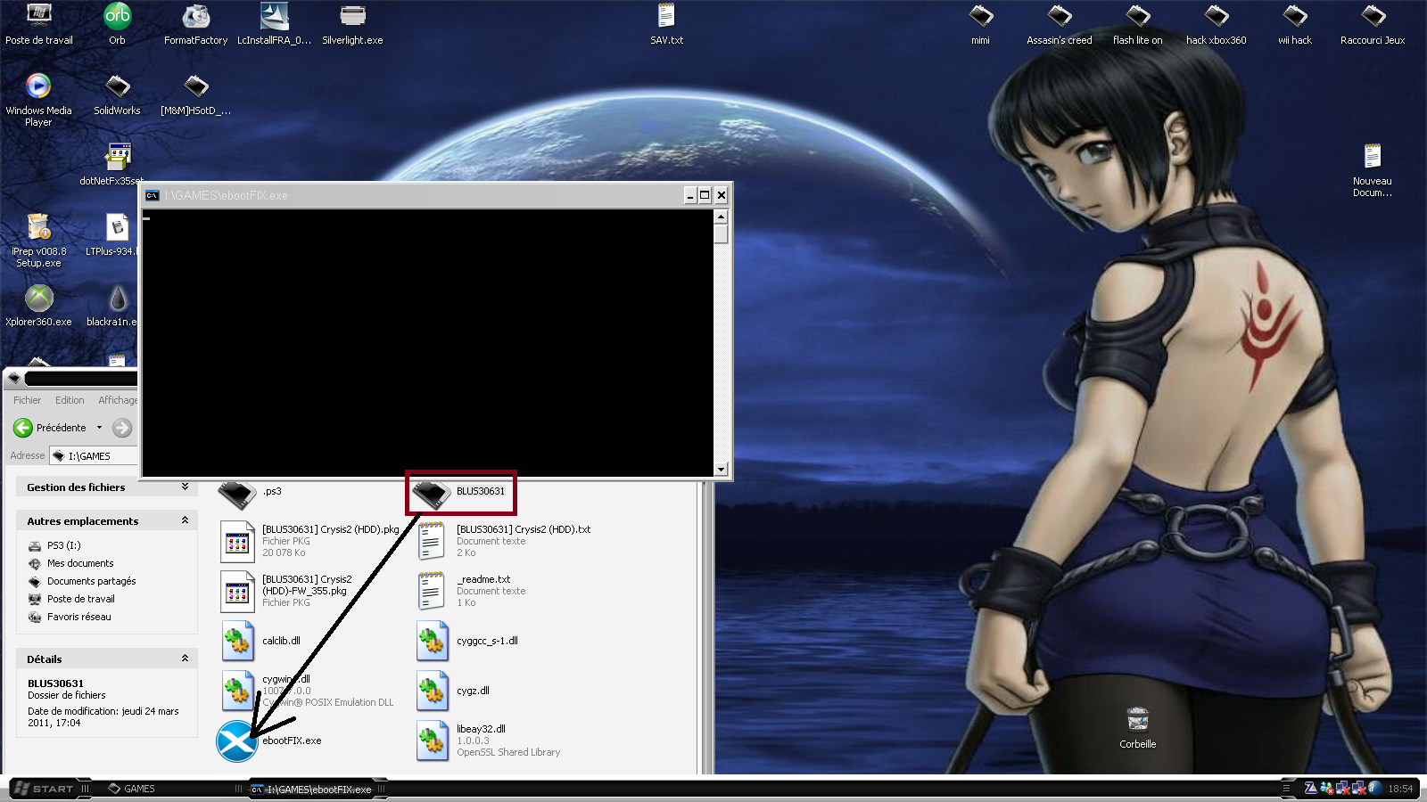Screen dimensions: 1427x802
Task: Select the Silverlight.exe desktop icon
Action: pos(352,24)
